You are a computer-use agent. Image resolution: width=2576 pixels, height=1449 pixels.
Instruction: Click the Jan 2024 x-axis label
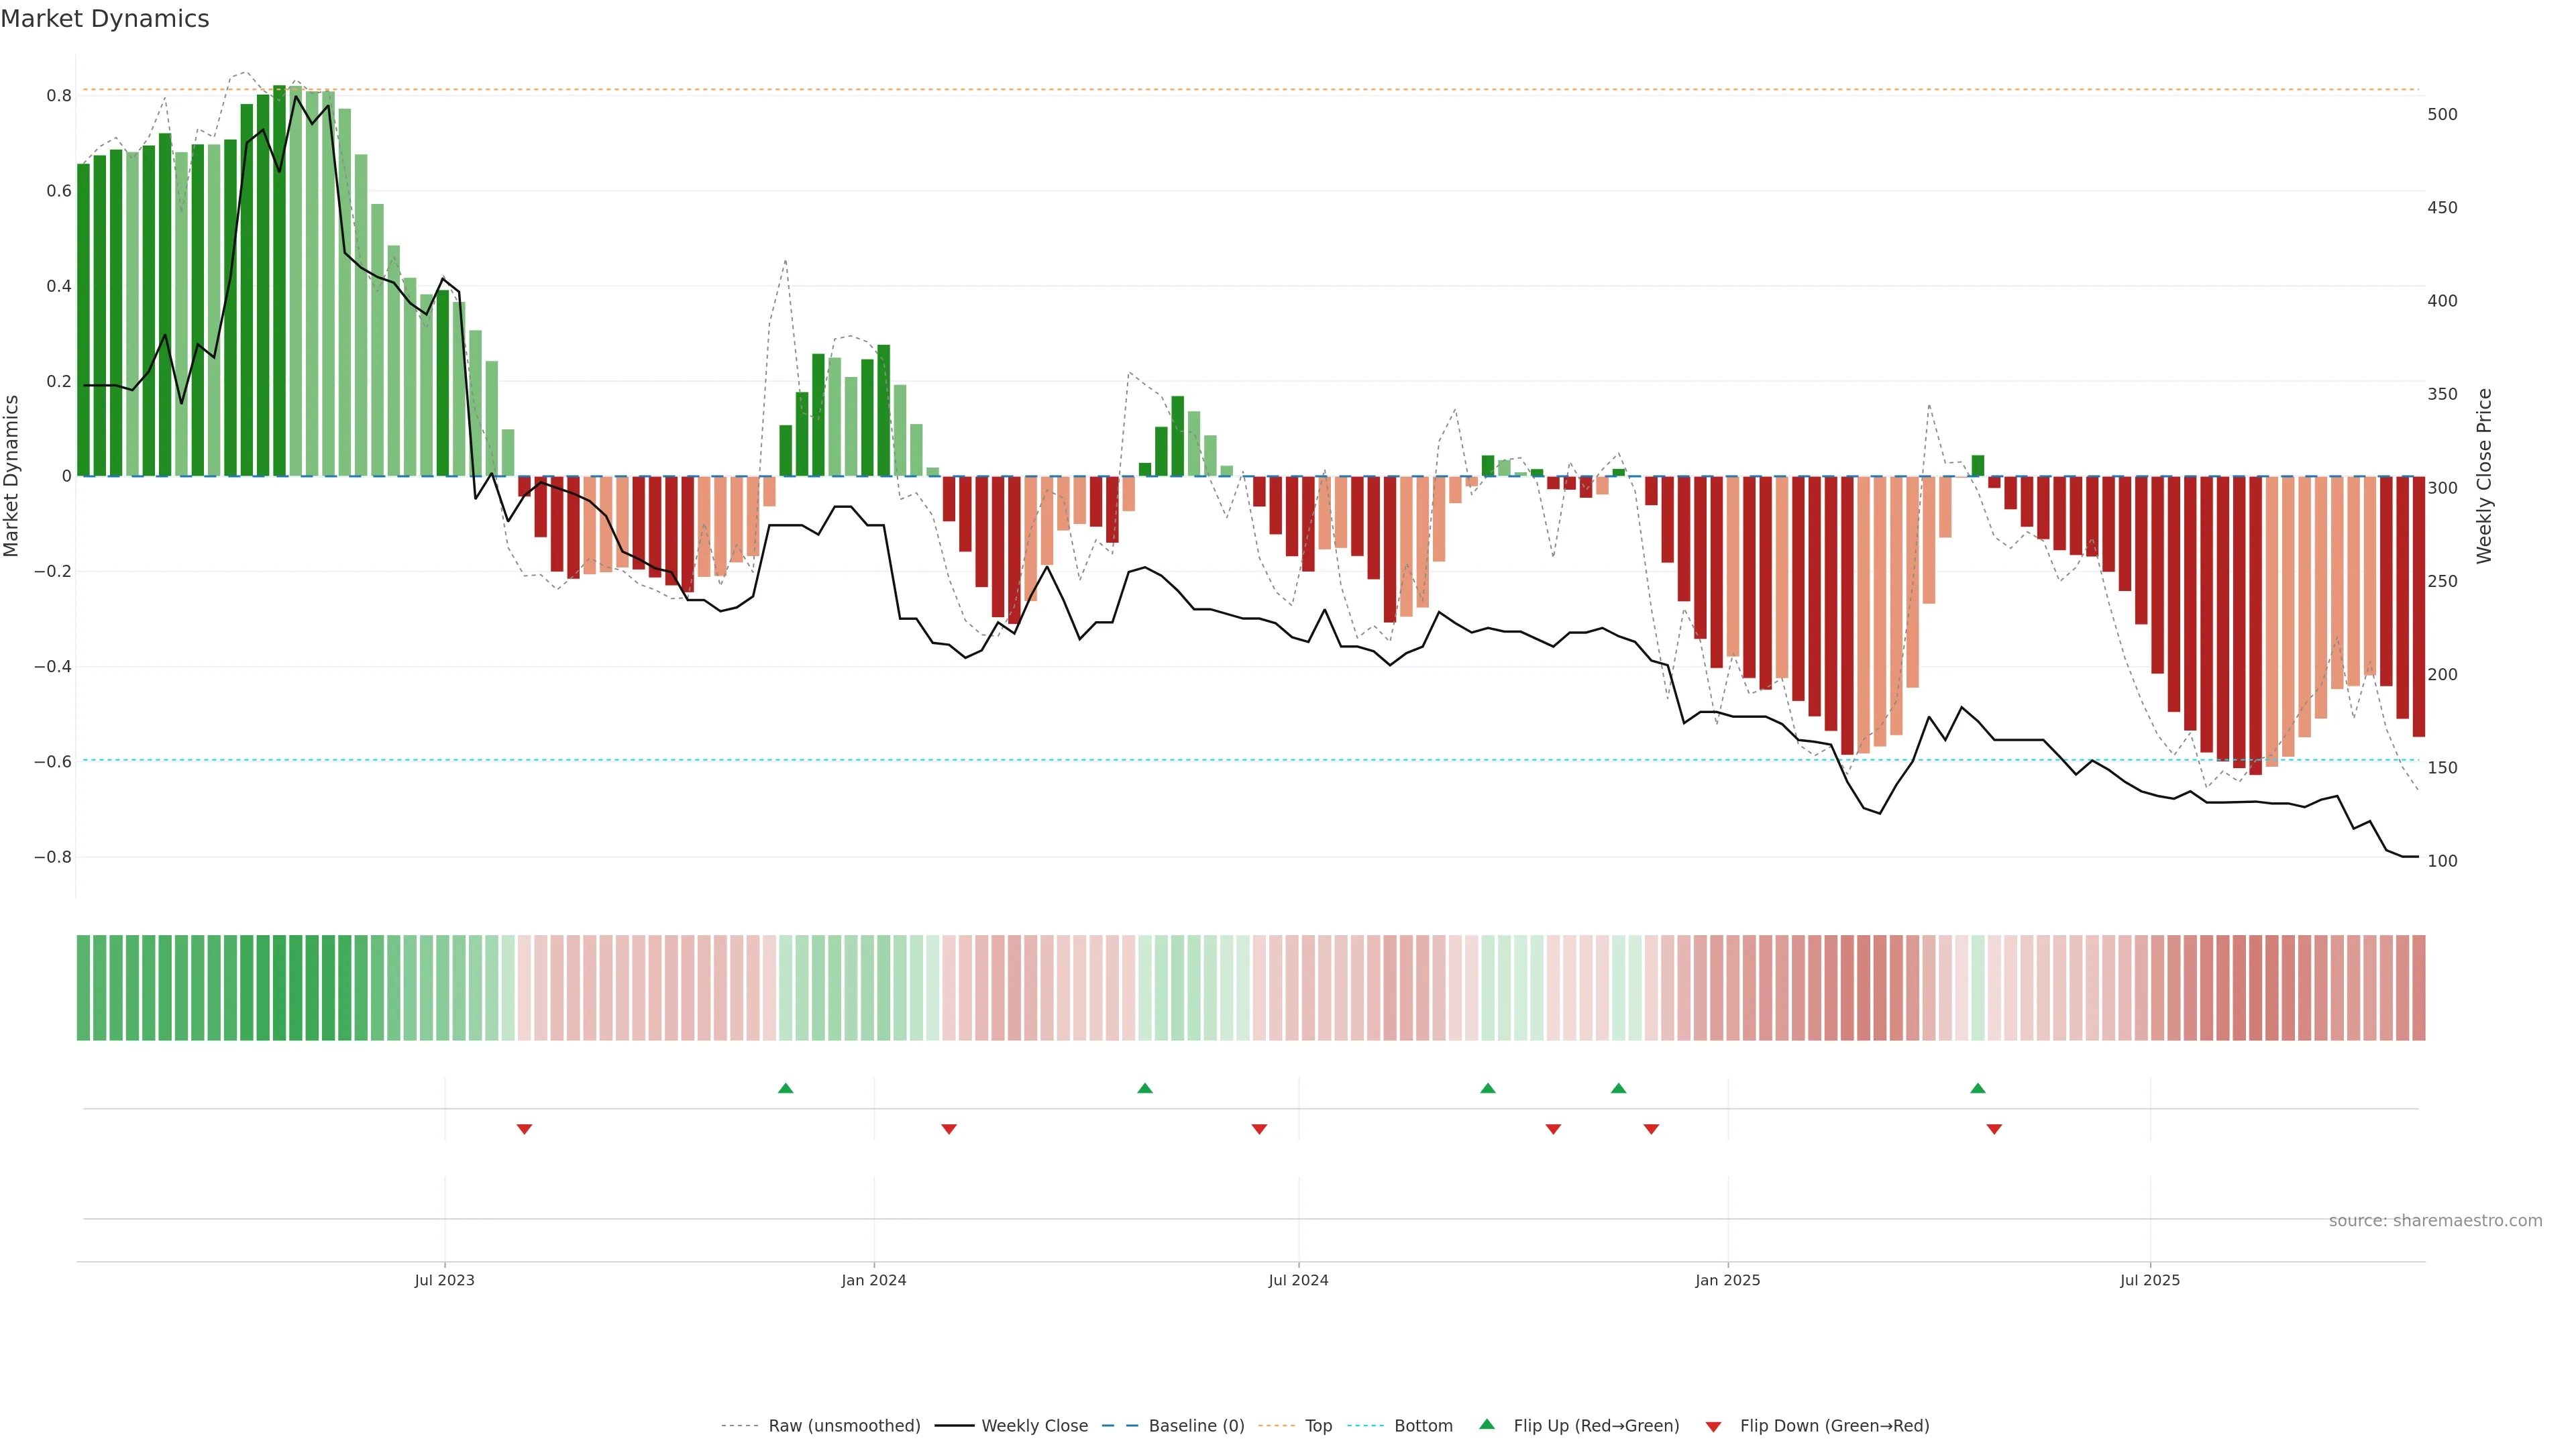[873, 1280]
